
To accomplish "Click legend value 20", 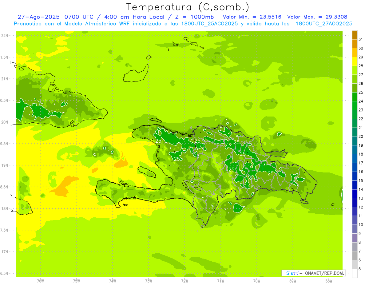I will (x=361, y=137).
